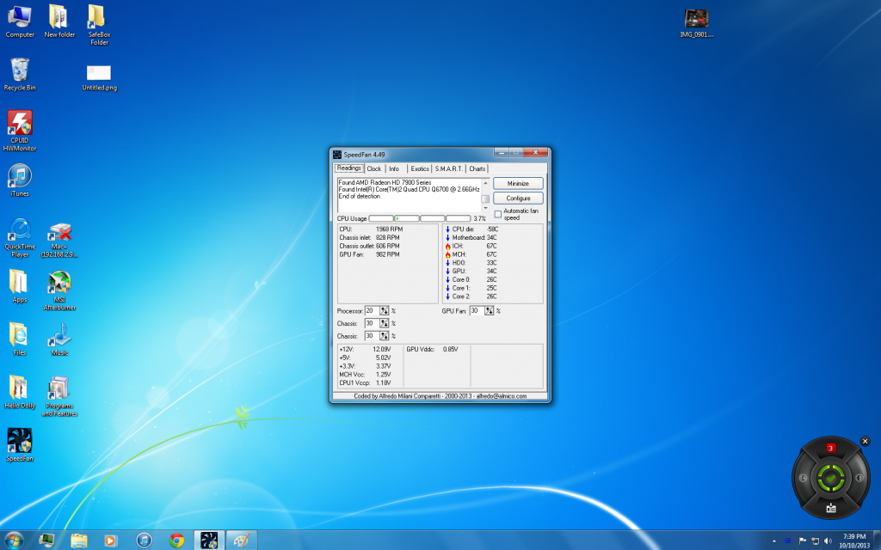Screen dimensions: 881x550
Task: Switch to the Charts tab
Action: (x=477, y=169)
